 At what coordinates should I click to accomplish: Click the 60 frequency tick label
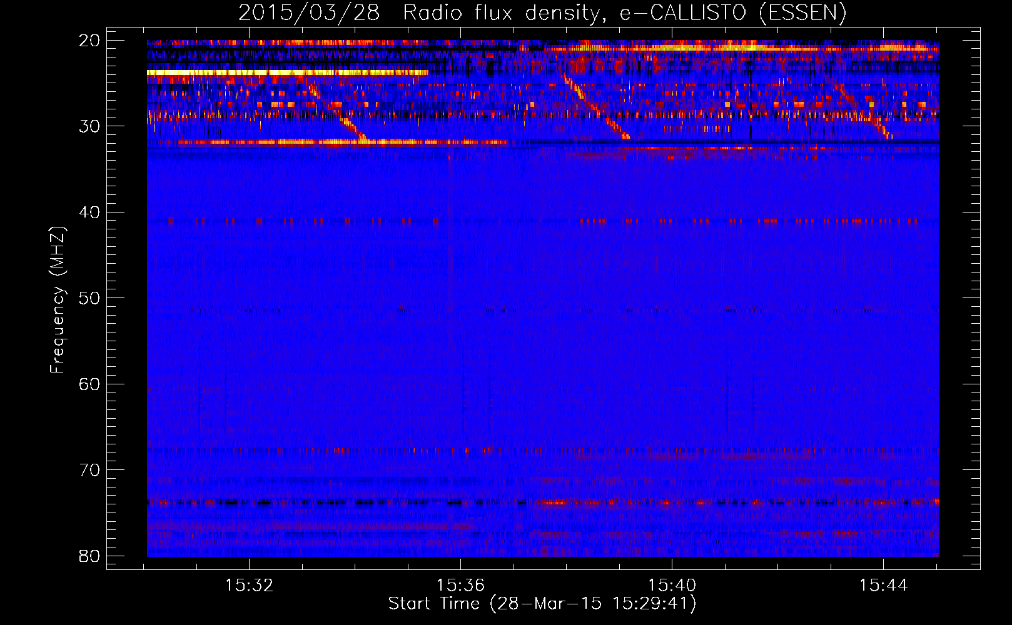(89, 384)
